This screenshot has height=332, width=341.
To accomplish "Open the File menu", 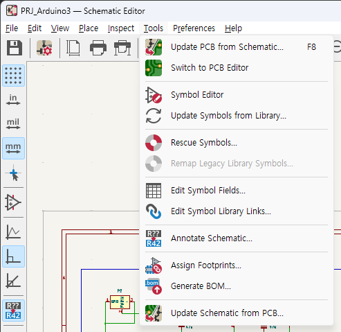I will pos(12,28).
